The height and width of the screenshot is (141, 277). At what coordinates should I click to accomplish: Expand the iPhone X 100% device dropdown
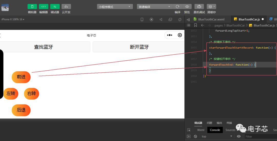13,20
